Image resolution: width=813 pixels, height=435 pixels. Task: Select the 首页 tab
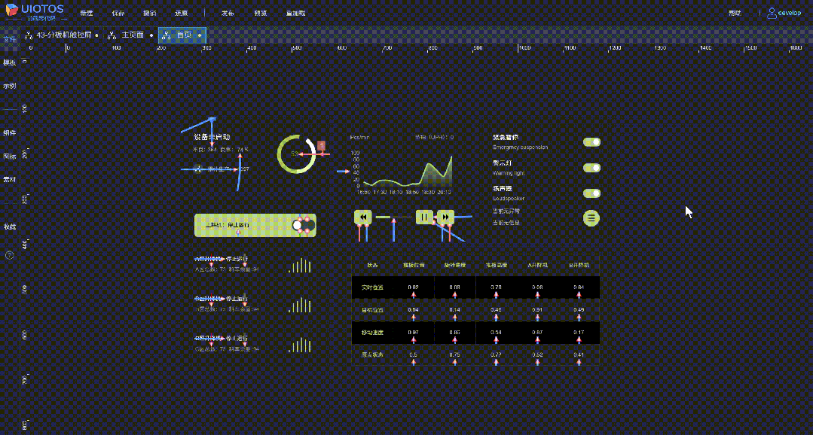click(182, 35)
